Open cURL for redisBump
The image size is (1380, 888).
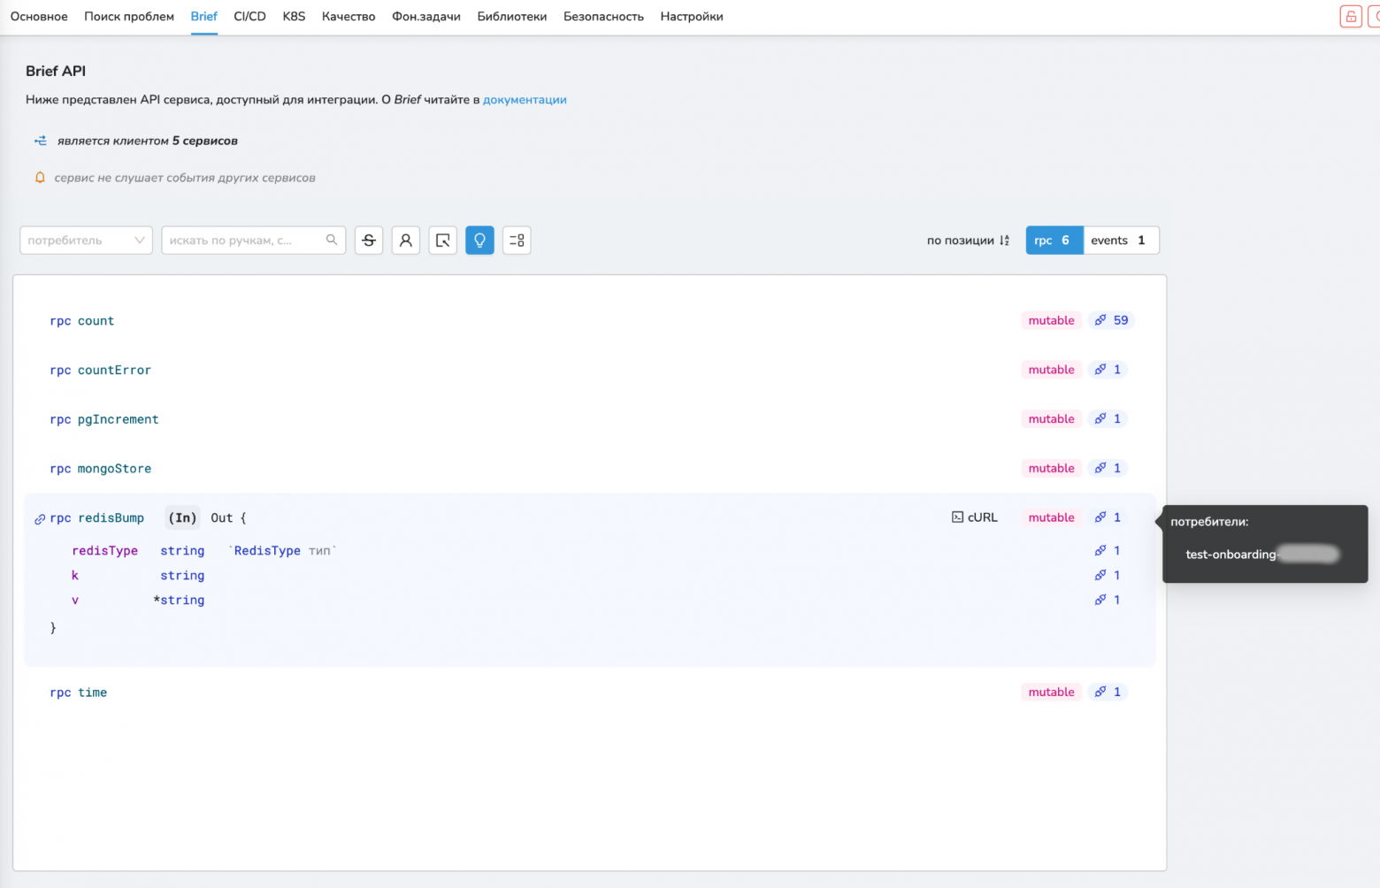pyautogui.click(x=975, y=517)
